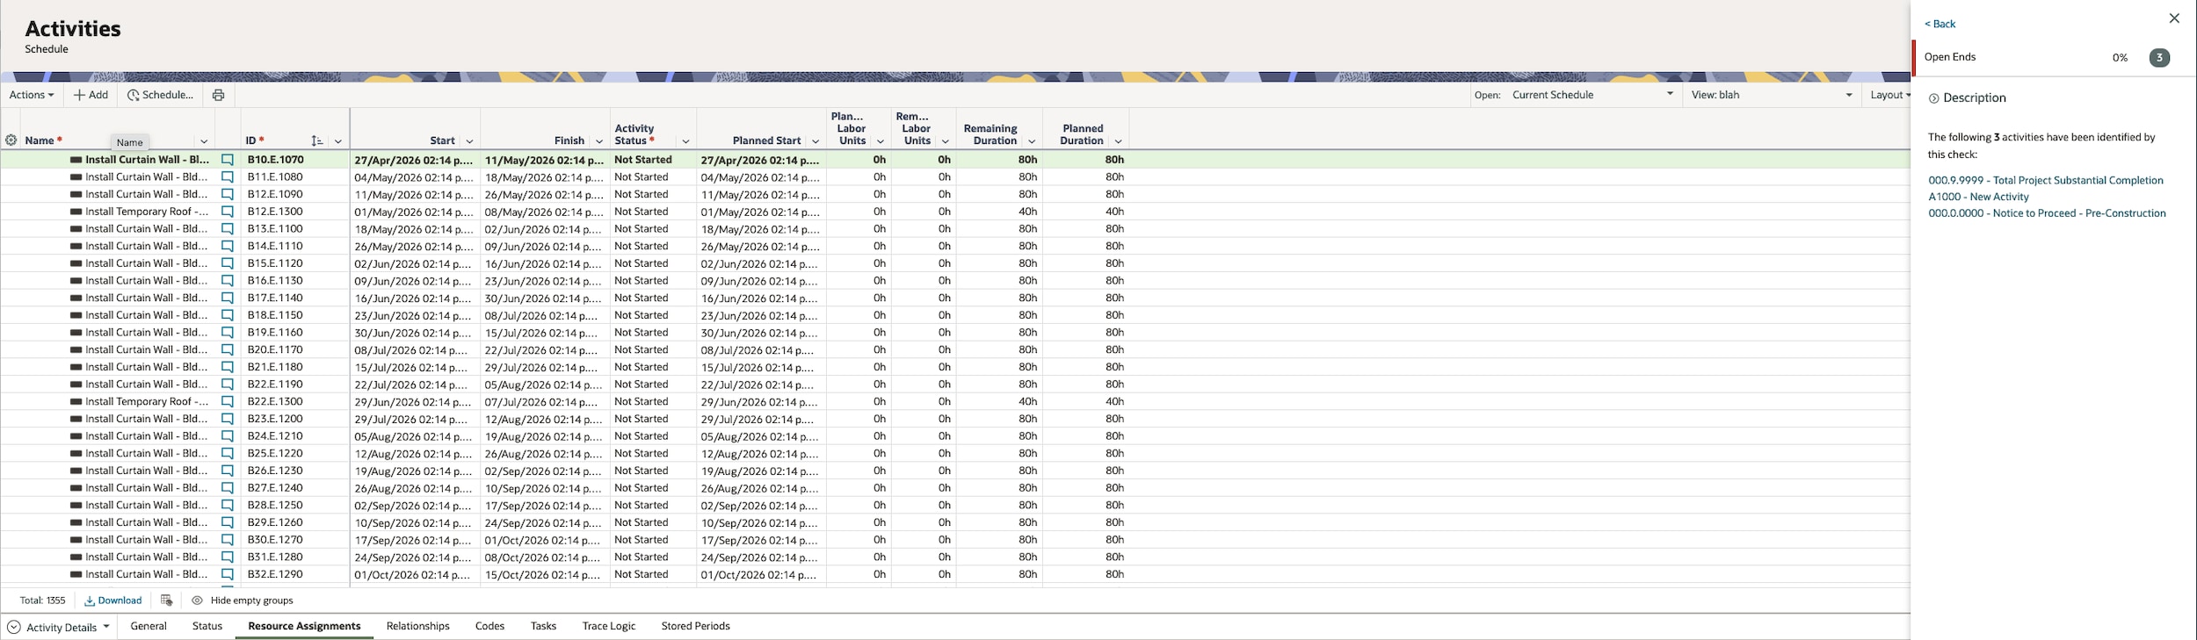The width and height of the screenshot is (2197, 640).
Task: Open discussion icon for activity B18.E.1150
Action: [x=228, y=315]
